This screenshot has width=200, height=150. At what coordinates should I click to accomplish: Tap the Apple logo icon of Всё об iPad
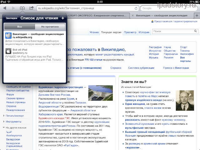[x=8, y=51]
